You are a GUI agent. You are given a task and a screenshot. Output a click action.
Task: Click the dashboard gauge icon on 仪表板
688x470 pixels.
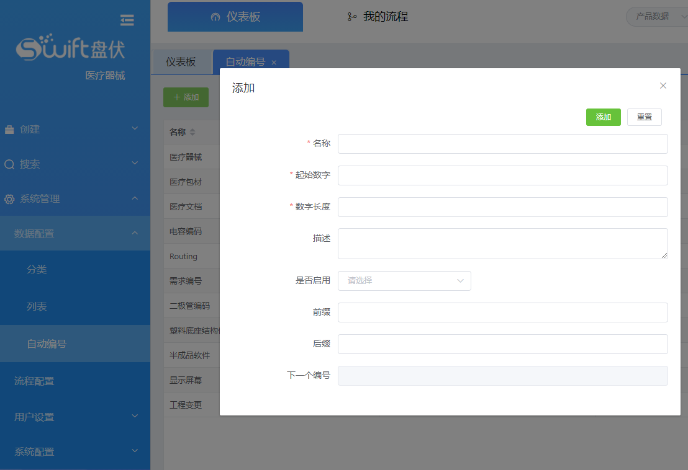[215, 17]
